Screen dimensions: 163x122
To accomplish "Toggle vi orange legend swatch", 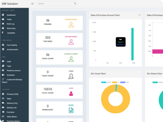I will click(114, 82).
